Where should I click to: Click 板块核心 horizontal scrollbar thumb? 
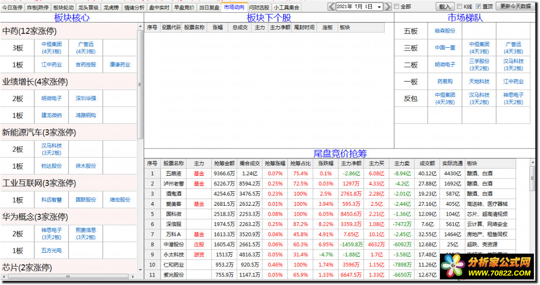[68, 277]
